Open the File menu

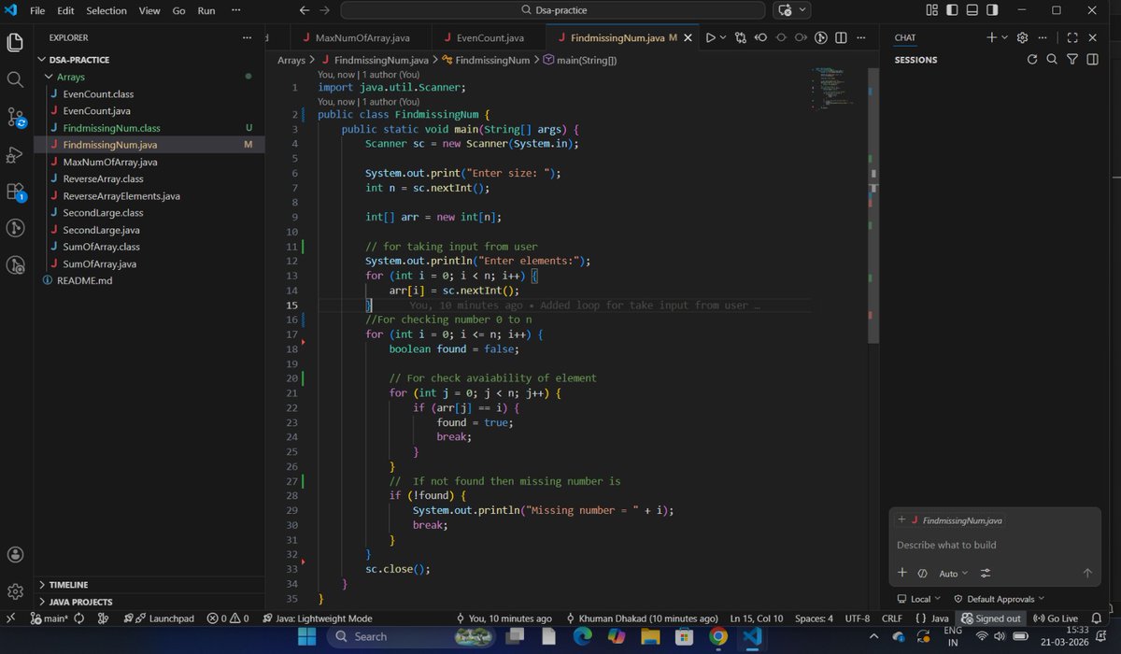(x=36, y=10)
